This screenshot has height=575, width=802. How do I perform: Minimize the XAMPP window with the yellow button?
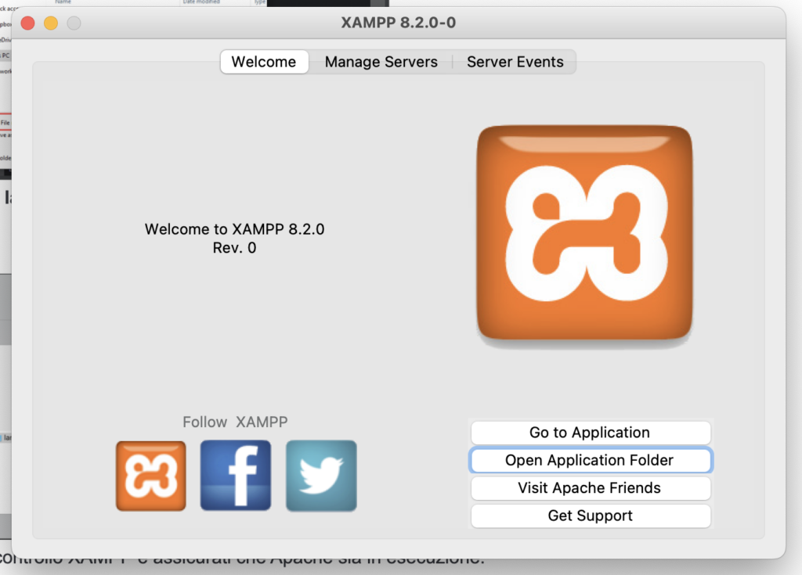click(50, 23)
